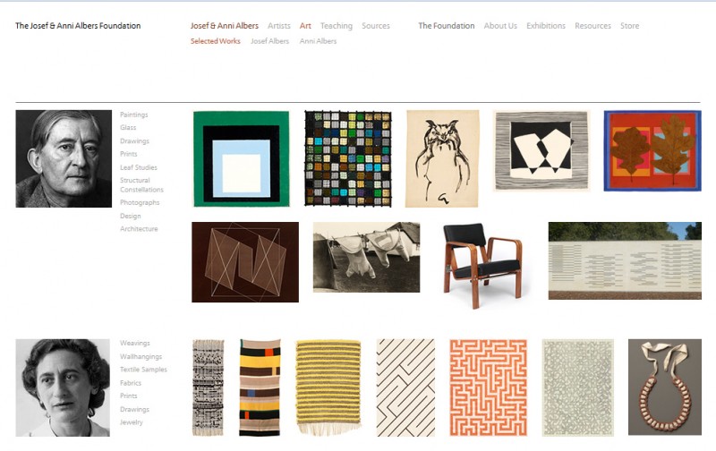This screenshot has width=716, height=451.
Task: Go to the Exhibitions section
Action: (546, 26)
